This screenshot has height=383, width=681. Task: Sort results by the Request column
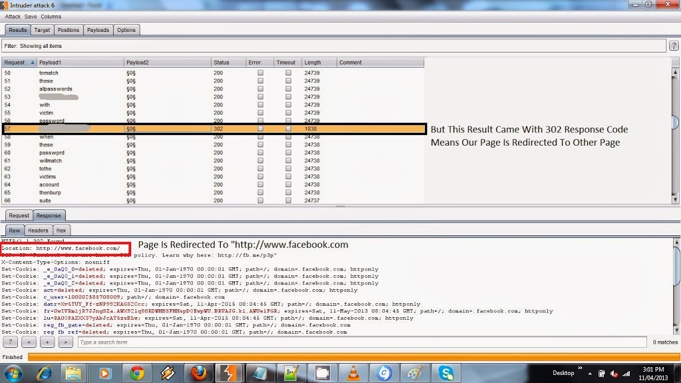19,63
